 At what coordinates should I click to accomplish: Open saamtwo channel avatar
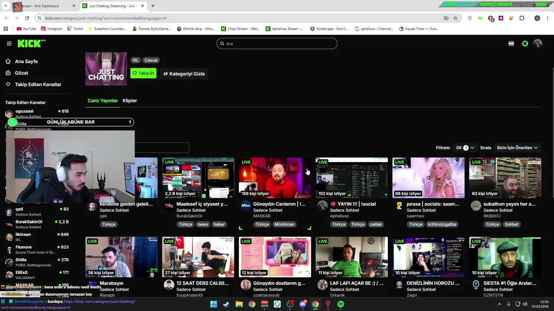point(399,206)
